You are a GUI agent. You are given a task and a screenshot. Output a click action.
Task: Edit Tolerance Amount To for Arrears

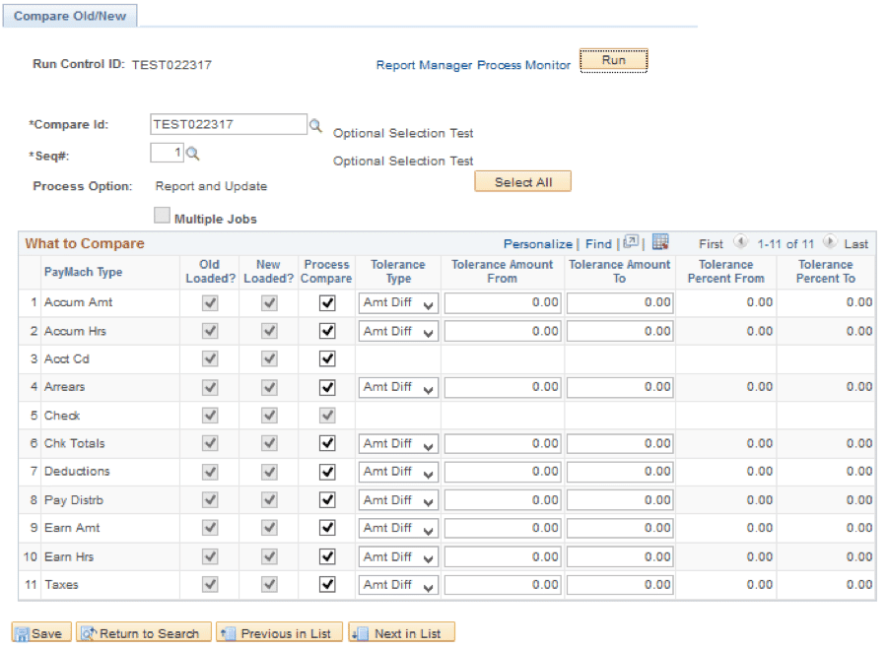620,387
